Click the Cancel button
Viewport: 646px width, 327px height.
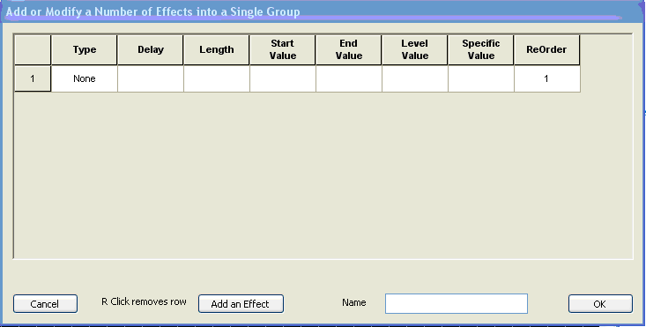pyautogui.click(x=45, y=303)
